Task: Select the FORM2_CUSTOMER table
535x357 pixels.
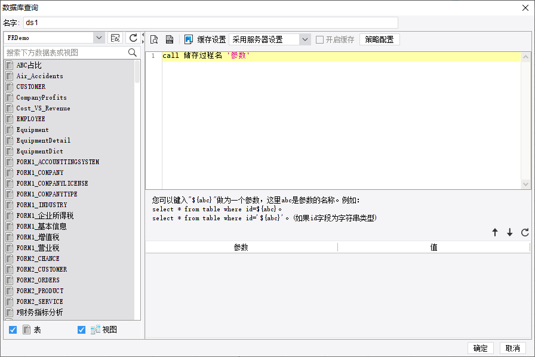Action: click(42, 269)
